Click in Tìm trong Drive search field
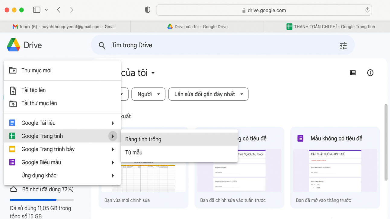 click(x=223, y=45)
